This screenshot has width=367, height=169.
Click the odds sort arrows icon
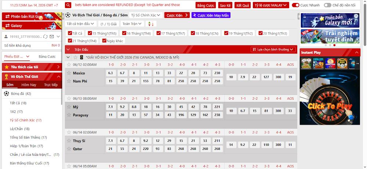(x=150, y=24)
